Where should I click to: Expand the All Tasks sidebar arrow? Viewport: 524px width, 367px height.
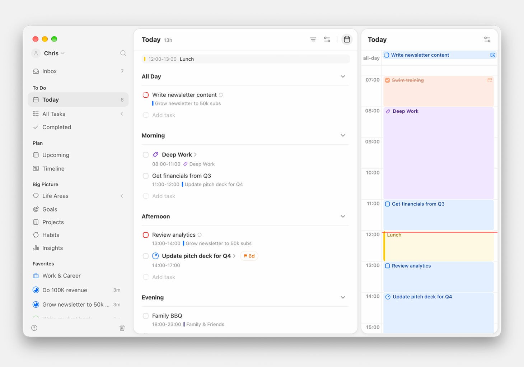click(122, 114)
